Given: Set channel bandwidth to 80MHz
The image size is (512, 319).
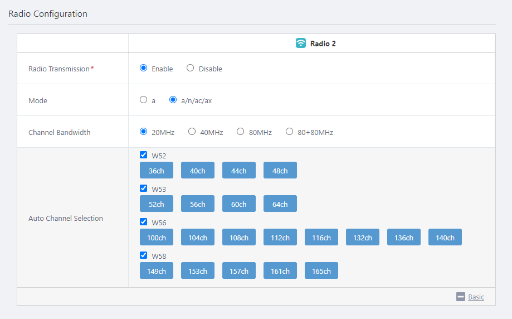Looking at the screenshot, I should tap(241, 132).
